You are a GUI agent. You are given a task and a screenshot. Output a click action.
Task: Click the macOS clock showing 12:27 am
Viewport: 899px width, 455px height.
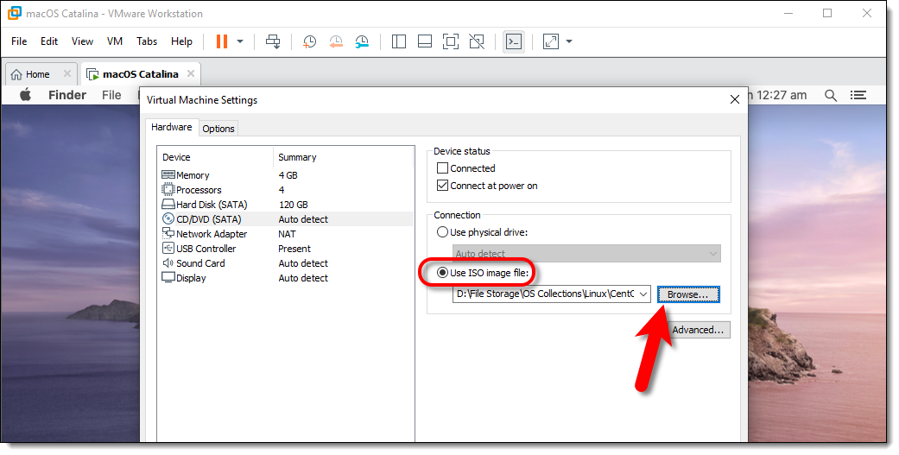[782, 95]
